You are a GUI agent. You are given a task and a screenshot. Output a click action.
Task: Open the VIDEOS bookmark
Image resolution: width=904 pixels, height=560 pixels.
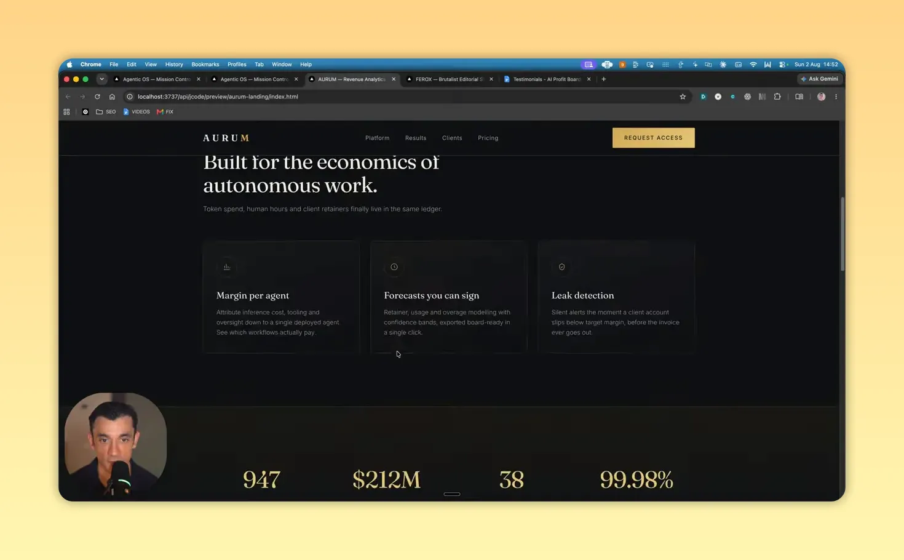pyautogui.click(x=137, y=112)
